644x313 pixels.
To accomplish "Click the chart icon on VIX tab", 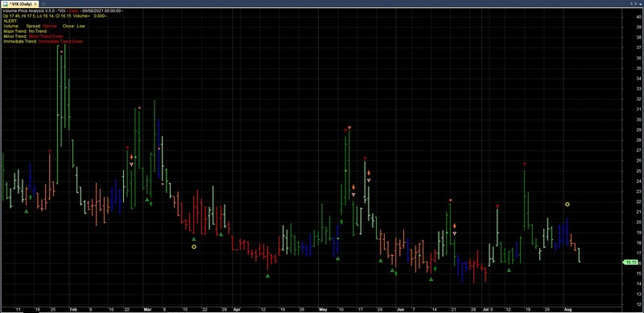I will pos(6,3).
